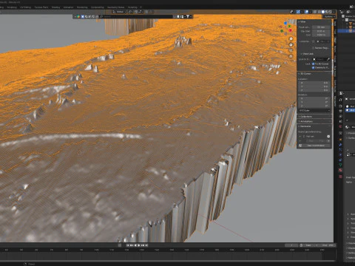
Task: Open the Output properties tab
Action: click(340, 111)
